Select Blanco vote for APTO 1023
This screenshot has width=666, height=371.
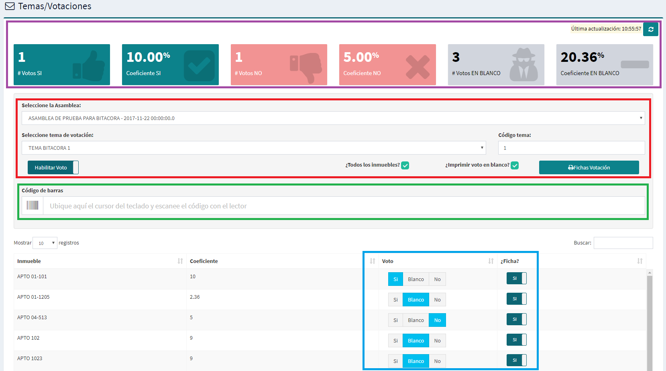(x=416, y=361)
